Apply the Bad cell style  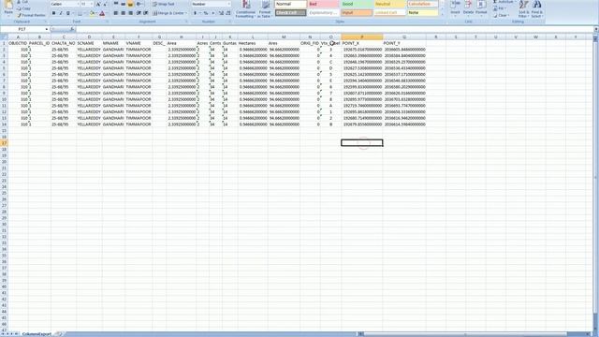pos(324,4)
